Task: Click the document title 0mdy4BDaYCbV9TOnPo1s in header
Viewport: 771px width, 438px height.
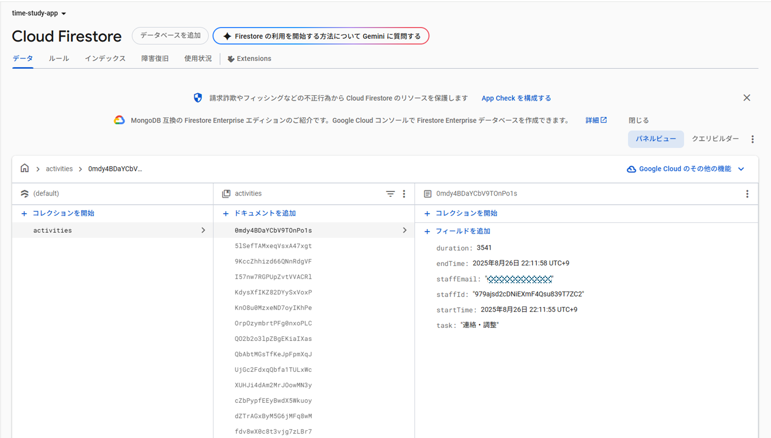Action: (476, 194)
